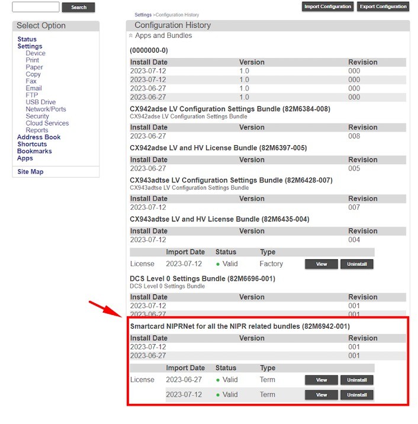
Task: Open the Device settings page
Action: [36, 53]
